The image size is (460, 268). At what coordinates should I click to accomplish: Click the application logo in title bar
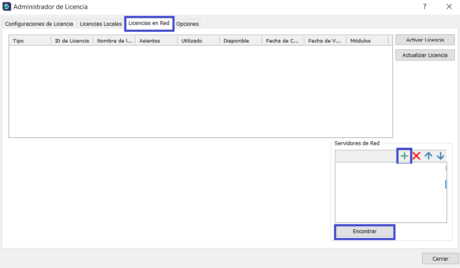coord(7,6)
